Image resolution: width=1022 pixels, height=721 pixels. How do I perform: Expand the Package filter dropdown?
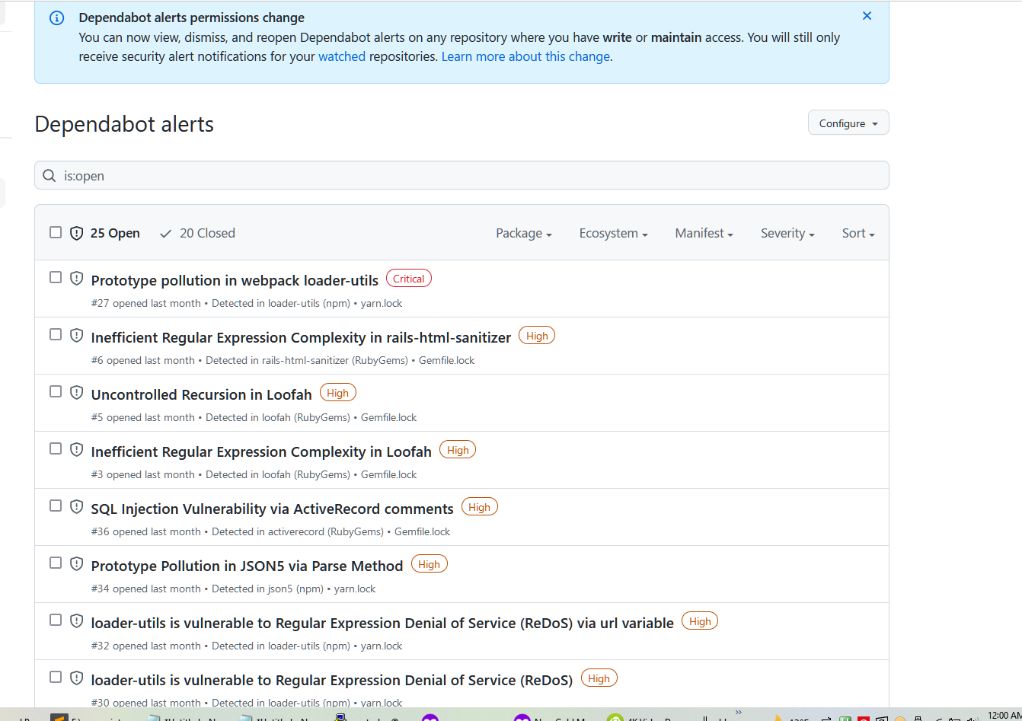[524, 234]
